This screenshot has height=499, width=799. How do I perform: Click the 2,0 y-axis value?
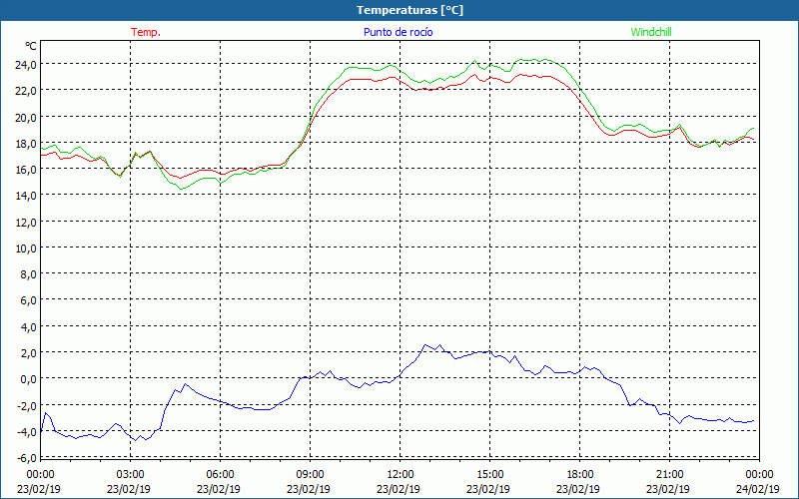tap(29, 353)
